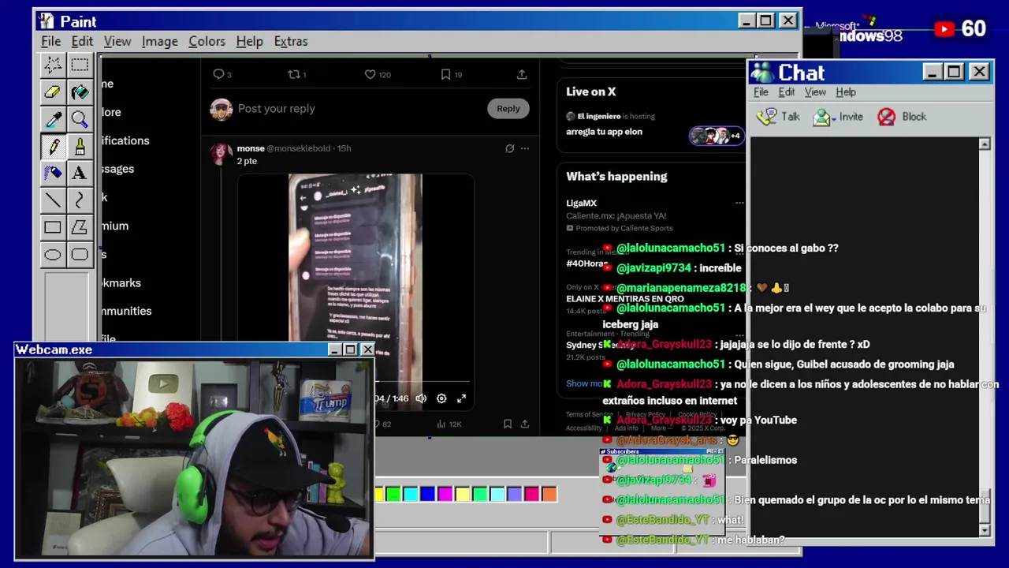Open the Help menu in Chat window
The height and width of the screenshot is (568, 1009).
click(x=846, y=92)
